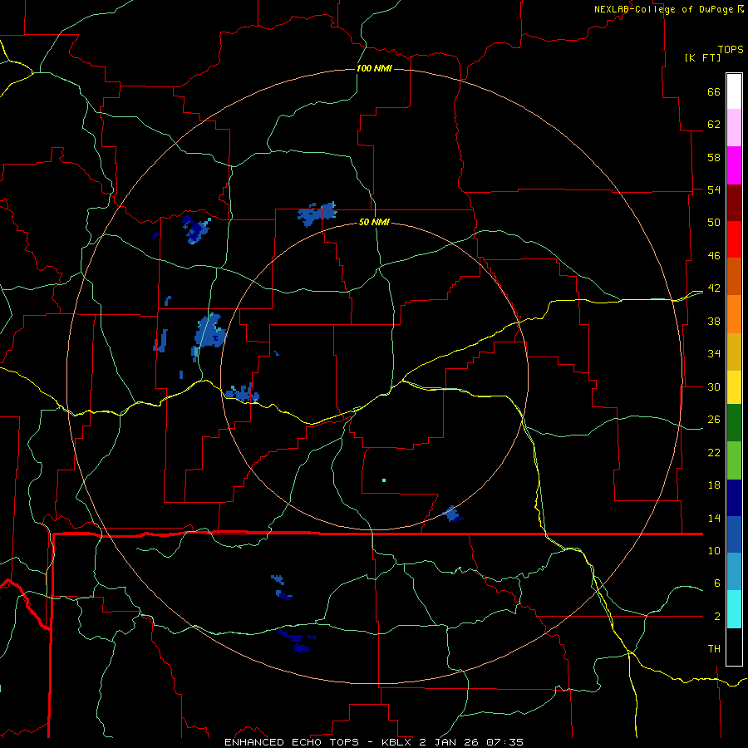748x748 pixels.
Task: Choose the gold legend color band
Action: point(734,352)
